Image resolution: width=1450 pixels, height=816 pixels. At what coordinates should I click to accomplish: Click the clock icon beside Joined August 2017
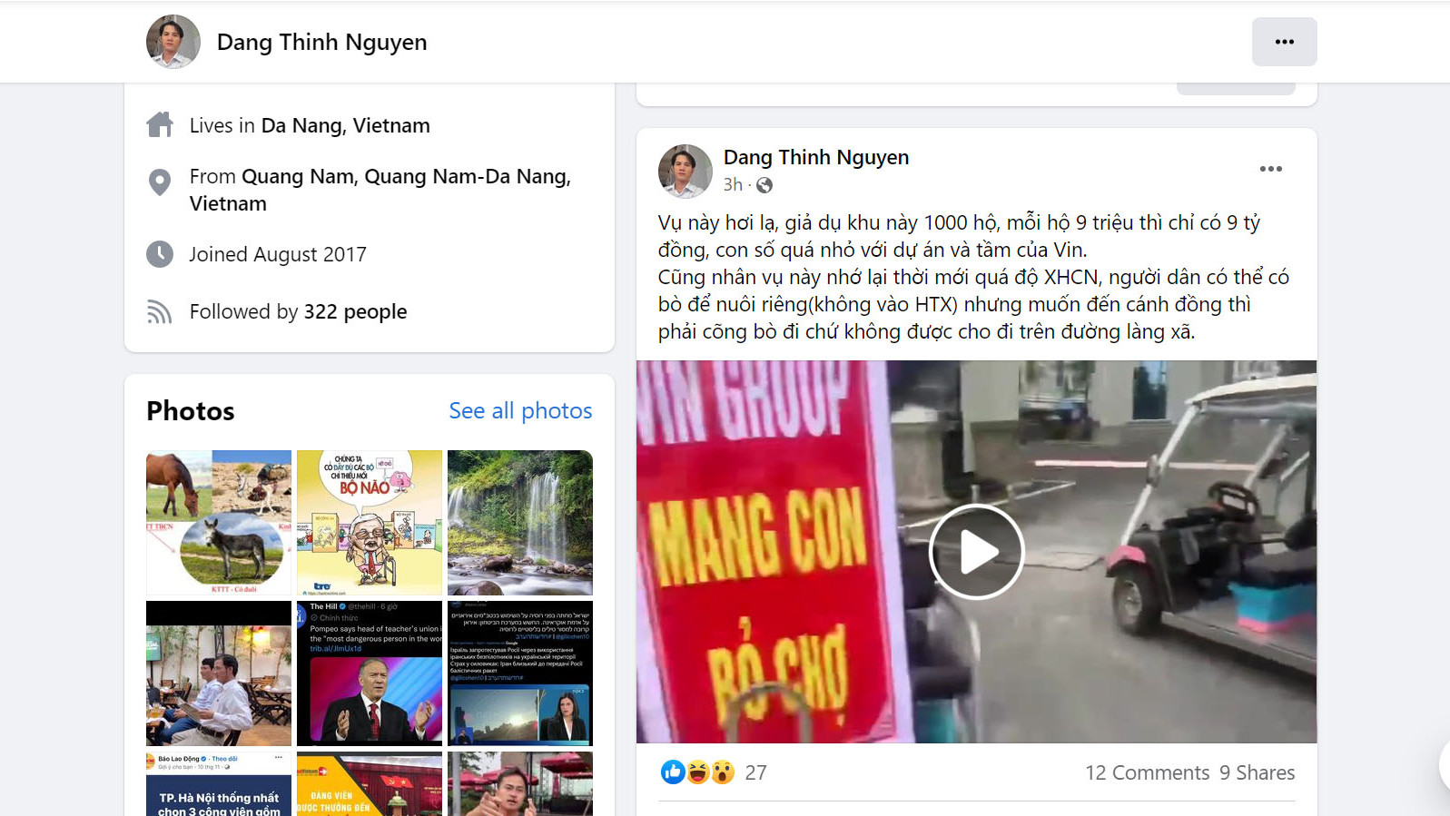(160, 254)
